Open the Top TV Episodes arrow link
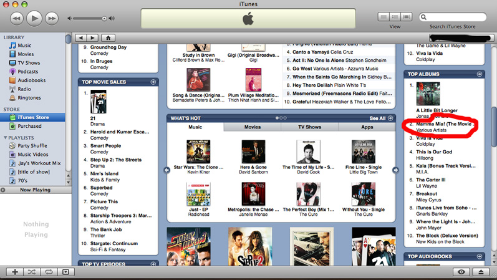 [x=153, y=264]
